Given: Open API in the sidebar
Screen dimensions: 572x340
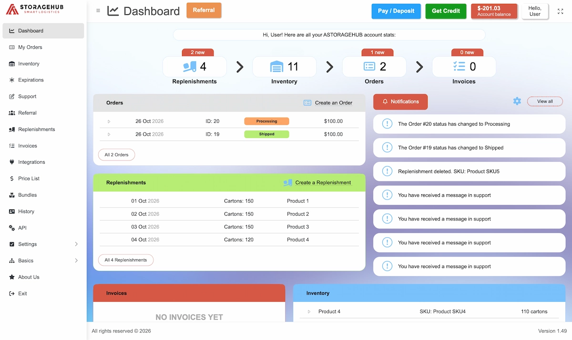Looking at the screenshot, I should (43, 228).
